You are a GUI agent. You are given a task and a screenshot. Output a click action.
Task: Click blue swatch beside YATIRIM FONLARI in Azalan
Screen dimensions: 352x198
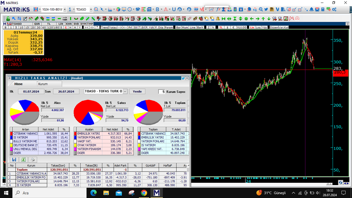(x=75, y=137)
